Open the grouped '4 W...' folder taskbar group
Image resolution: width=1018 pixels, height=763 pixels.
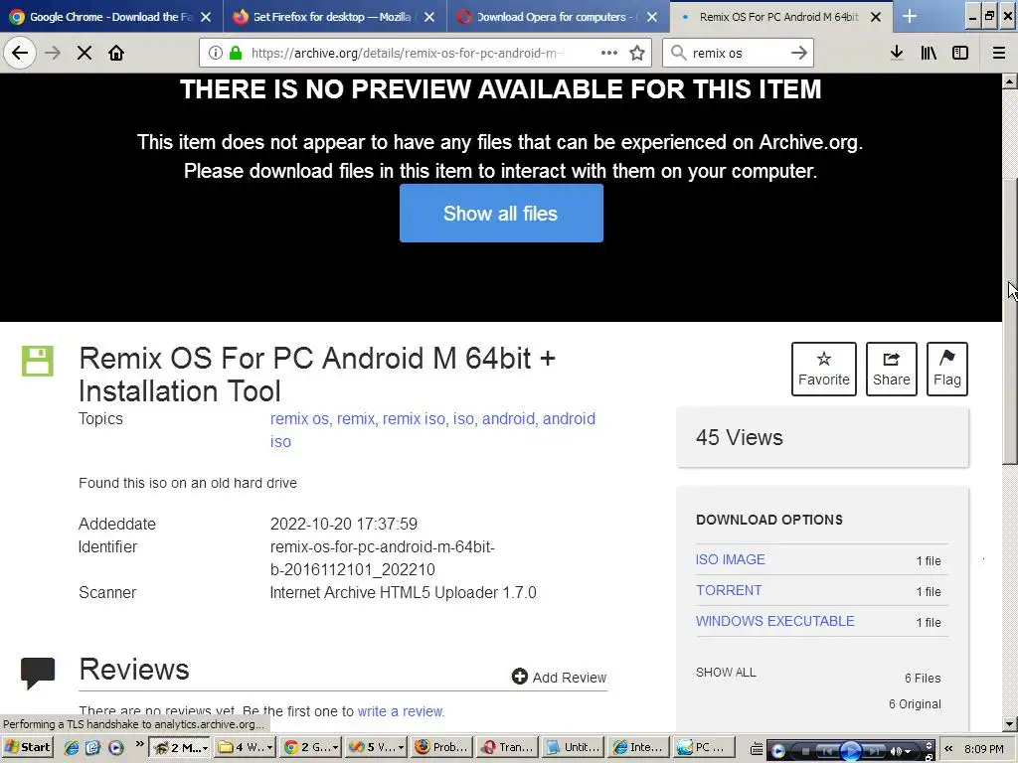click(247, 747)
